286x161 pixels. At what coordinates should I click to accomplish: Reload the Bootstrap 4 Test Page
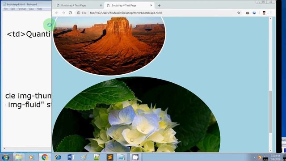tap(70, 13)
